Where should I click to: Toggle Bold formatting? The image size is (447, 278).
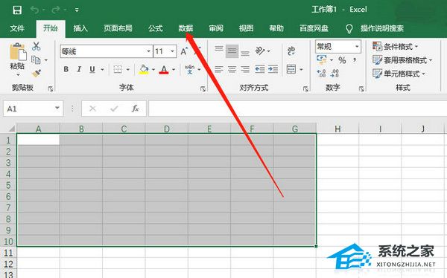66,69
